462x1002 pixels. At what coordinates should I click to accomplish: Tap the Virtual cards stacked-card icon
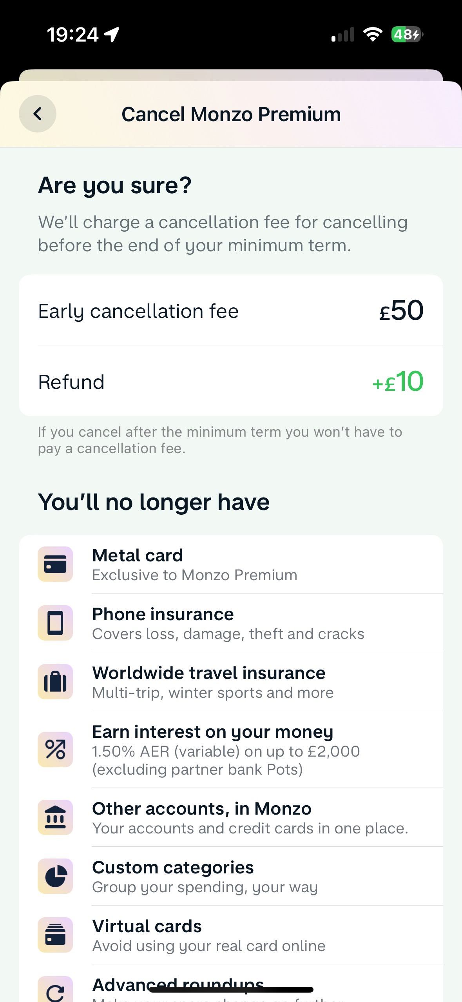coord(55,935)
